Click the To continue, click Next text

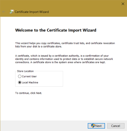pos(29,93)
